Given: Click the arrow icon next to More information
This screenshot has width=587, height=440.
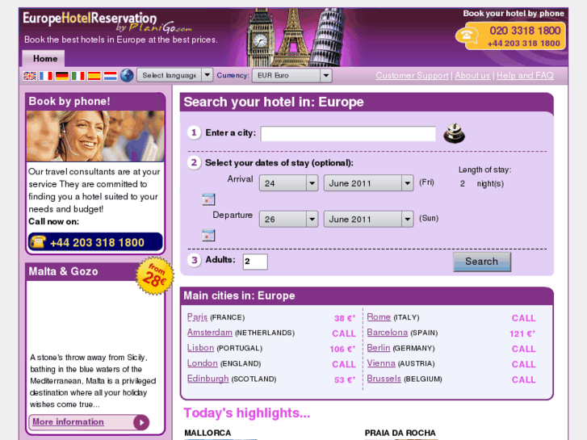Looking at the screenshot, I should pyautogui.click(x=141, y=422).
